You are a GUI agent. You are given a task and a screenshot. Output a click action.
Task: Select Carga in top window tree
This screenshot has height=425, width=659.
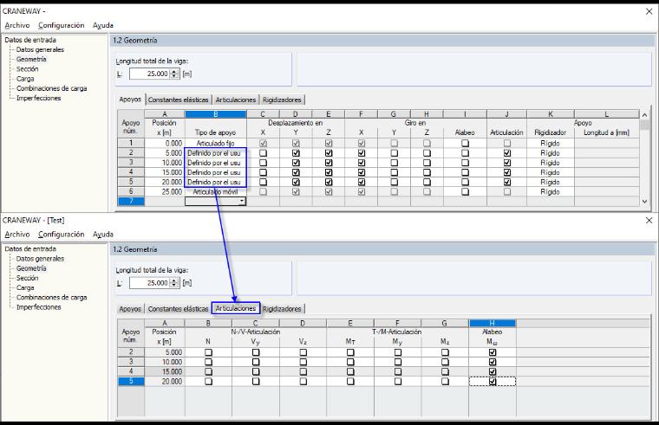(x=25, y=79)
